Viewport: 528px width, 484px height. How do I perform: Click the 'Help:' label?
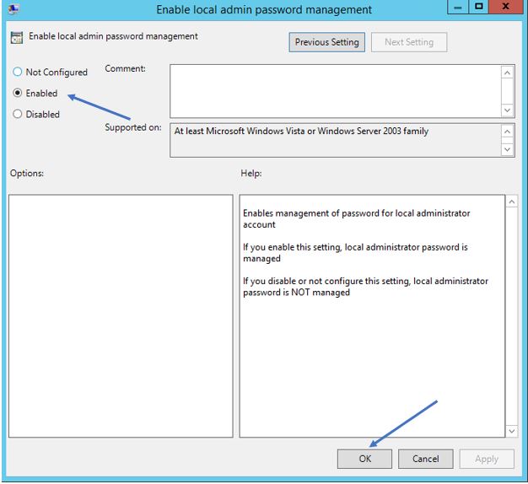pyautogui.click(x=251, y=173)
